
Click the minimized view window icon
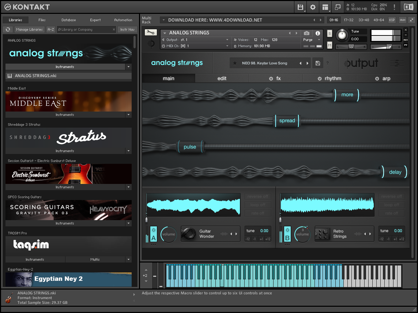pyautogui.click(x=338, y=7)
